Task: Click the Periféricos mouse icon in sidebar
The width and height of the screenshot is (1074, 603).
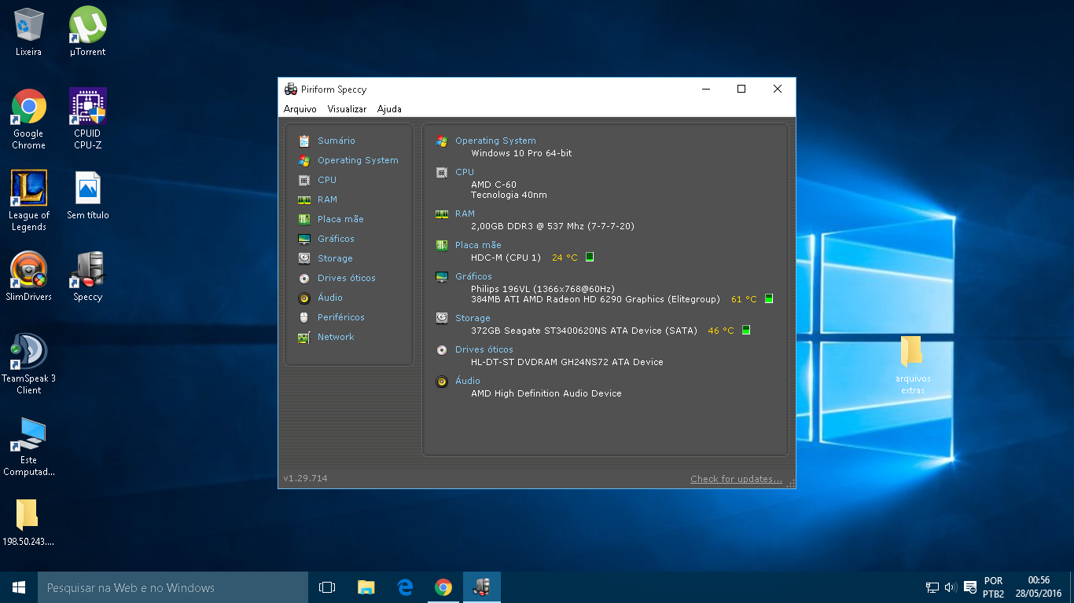Action: point(303,317)
